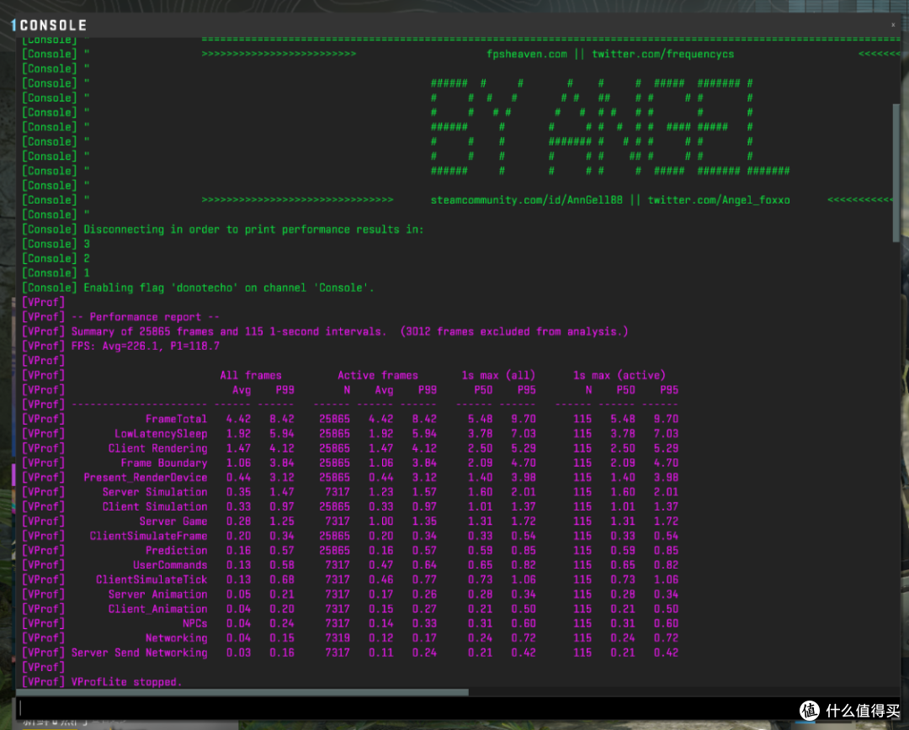Click the 'FrameTotal' row label
This screenshot has height=730, width=909.
(x=176, y=419)
